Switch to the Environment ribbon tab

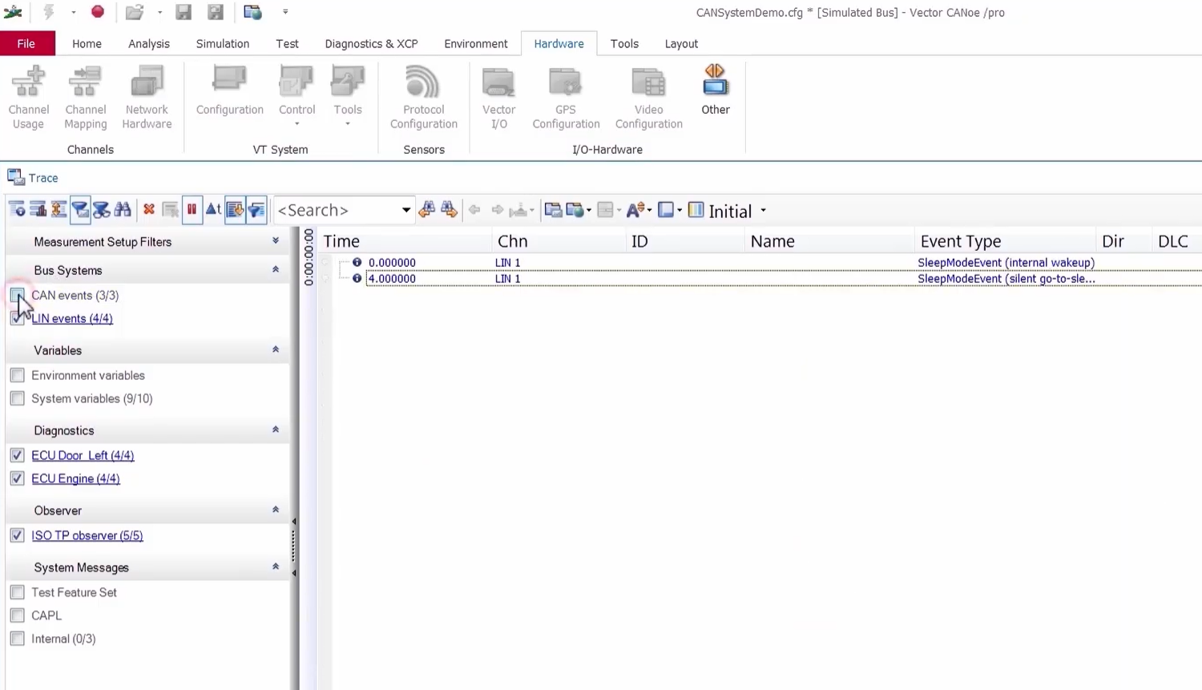click(476, 43)
